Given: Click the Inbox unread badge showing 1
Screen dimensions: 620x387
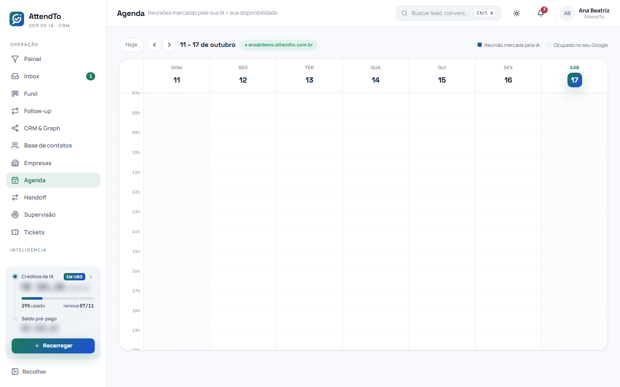Looking at the screenshot, I should 90,76.
